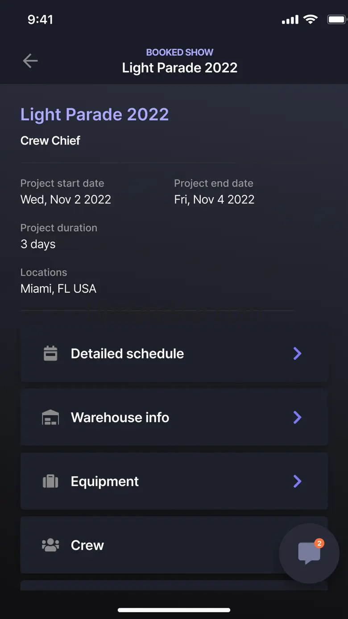The height and width of the screenshot is (619, 348).
Task: Tap the calendar icon for Detailed schedule
Action: point(50,353)
